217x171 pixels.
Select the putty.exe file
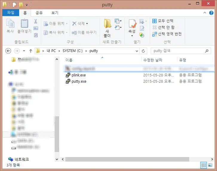139,81
